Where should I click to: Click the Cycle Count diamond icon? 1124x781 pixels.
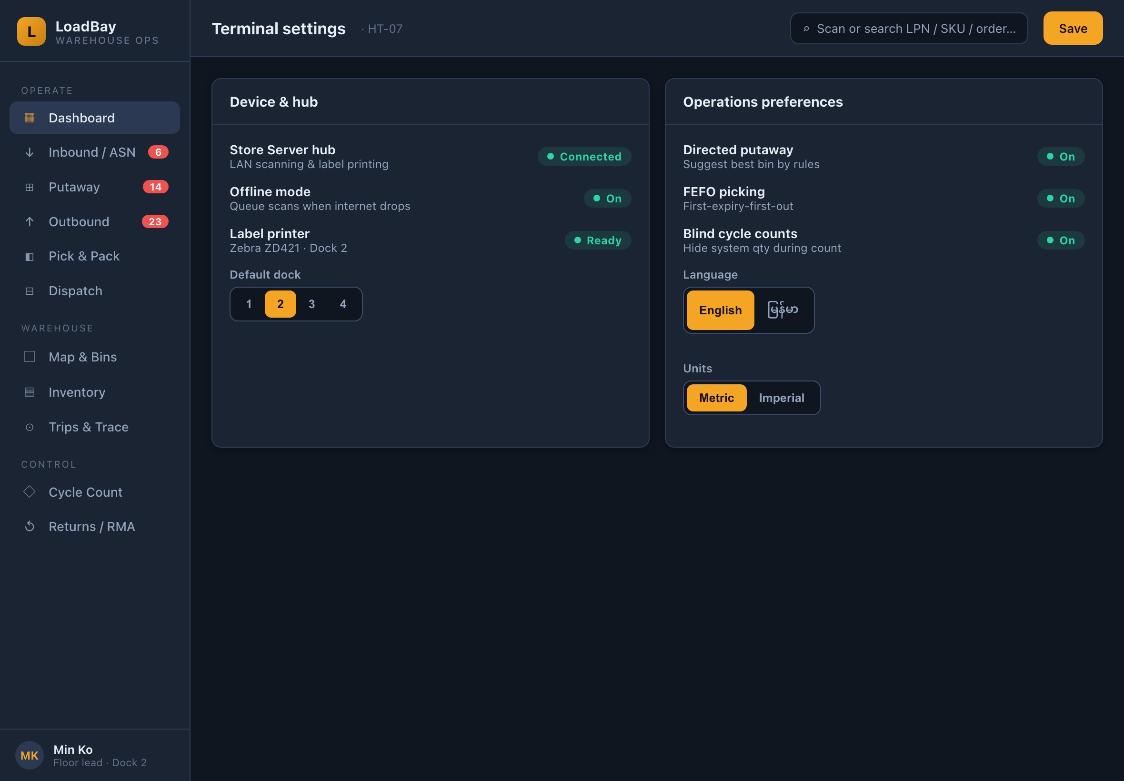tap(30, 491)
